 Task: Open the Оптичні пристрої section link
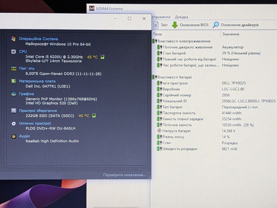click(x=35, y=123)
